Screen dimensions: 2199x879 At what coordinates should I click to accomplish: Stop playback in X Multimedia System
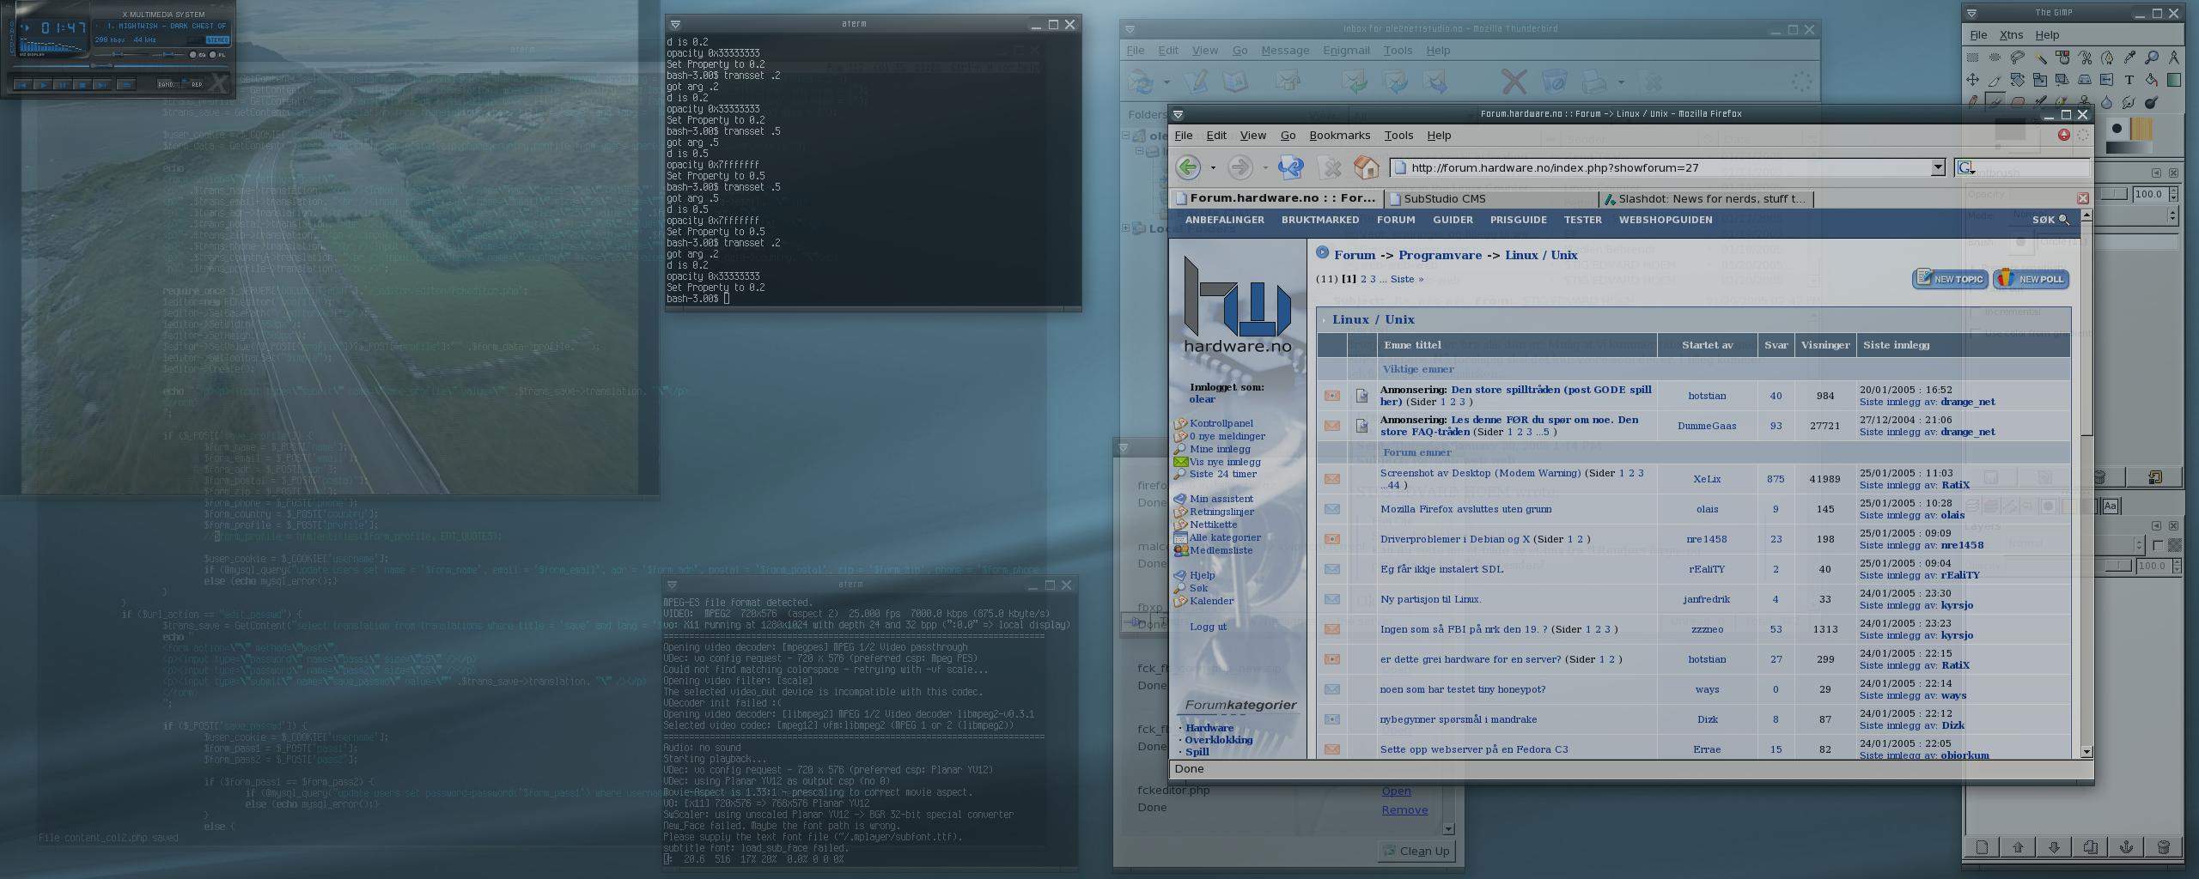point(82,84)
